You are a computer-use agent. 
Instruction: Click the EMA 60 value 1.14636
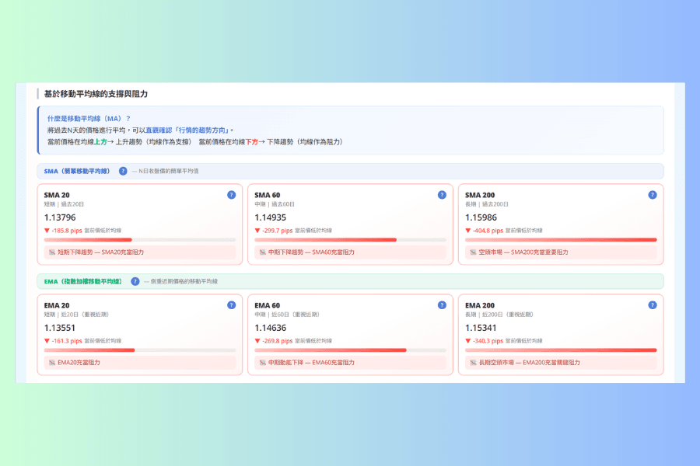(x=271, y=328)
